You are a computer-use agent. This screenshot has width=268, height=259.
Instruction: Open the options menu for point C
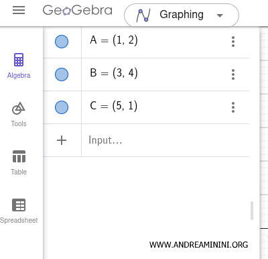point(233,107)
